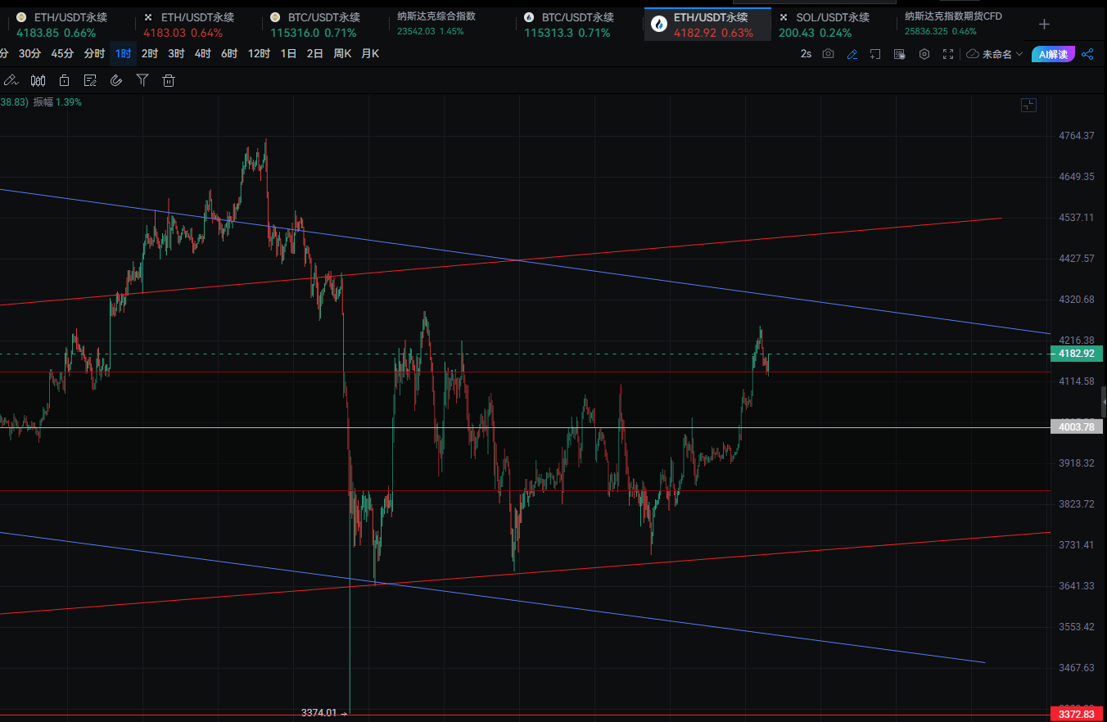Click the magnet snap tool icon
The width and height of the screenshot is (1107, 722).
tap(116, 80)
